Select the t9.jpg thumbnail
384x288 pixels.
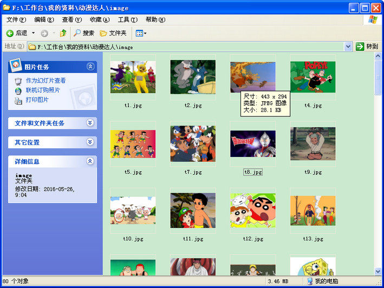tap(313, 144)
